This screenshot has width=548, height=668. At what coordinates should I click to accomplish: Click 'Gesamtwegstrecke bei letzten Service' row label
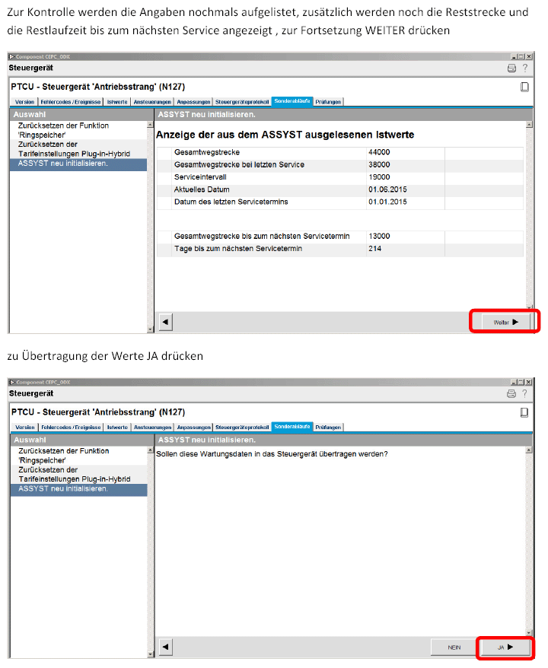tap(239, 165)
